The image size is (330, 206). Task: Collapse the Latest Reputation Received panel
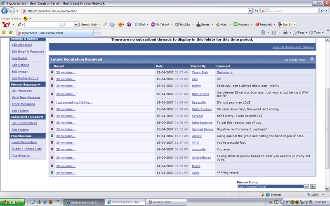(312, 59)
